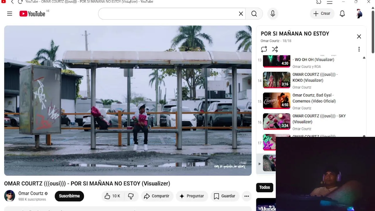Open the account avatar menu
Viewport: 375px width, 211px height.
(359, 13)
